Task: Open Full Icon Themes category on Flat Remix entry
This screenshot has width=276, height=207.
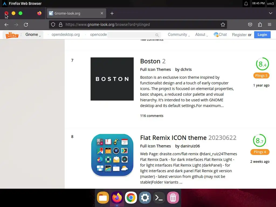Action: click(156, 146)
